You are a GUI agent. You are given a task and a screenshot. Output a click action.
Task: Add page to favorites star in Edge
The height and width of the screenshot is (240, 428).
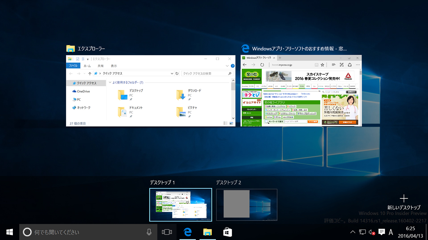tap(322, 65)
